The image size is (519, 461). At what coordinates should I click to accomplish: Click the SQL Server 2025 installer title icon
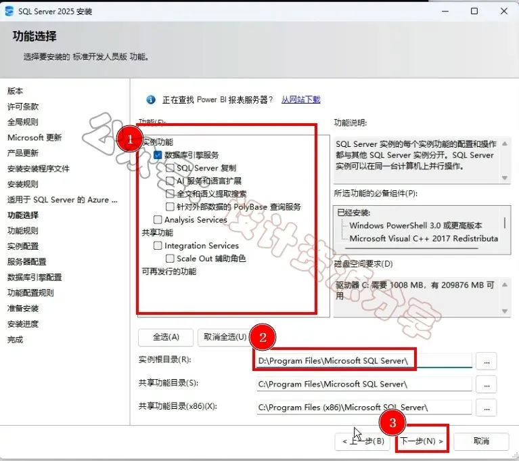(9, 12)
